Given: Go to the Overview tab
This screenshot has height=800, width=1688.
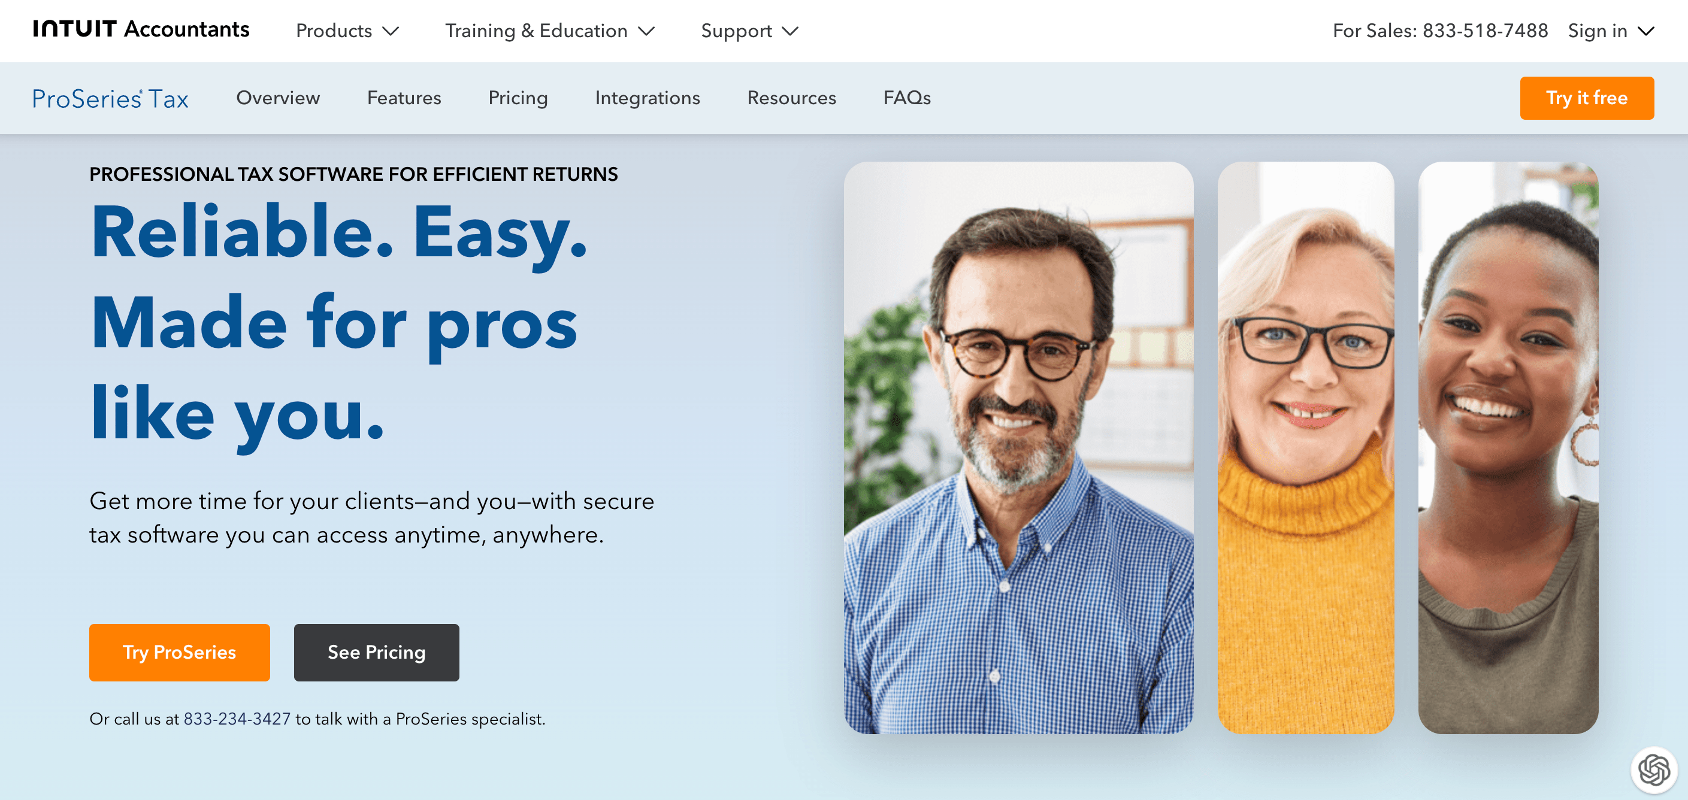Looking at the screenshot, I should 278,98.
